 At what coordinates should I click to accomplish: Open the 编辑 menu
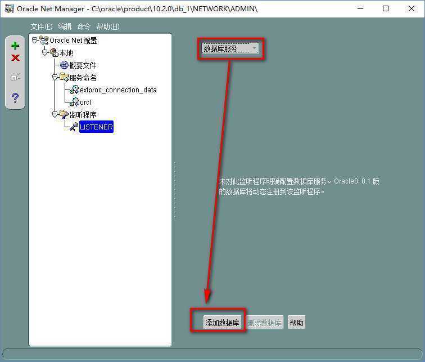tap(65, 26)
